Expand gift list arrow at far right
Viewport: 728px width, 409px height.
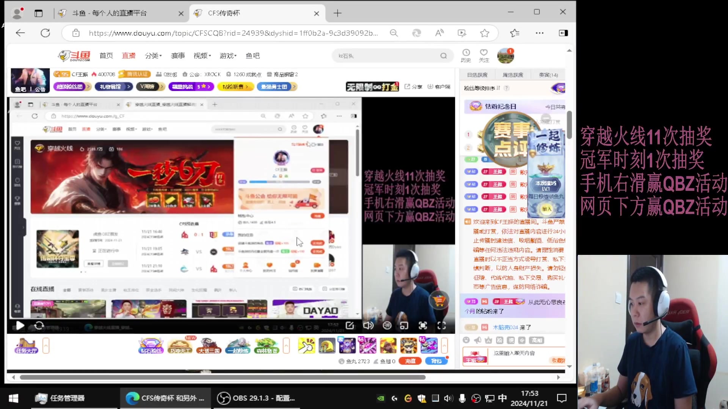point(444,346)
